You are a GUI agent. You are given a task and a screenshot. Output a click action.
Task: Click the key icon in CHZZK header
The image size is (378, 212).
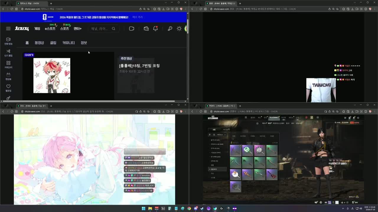pyautogui.click(x=170, y=29)
